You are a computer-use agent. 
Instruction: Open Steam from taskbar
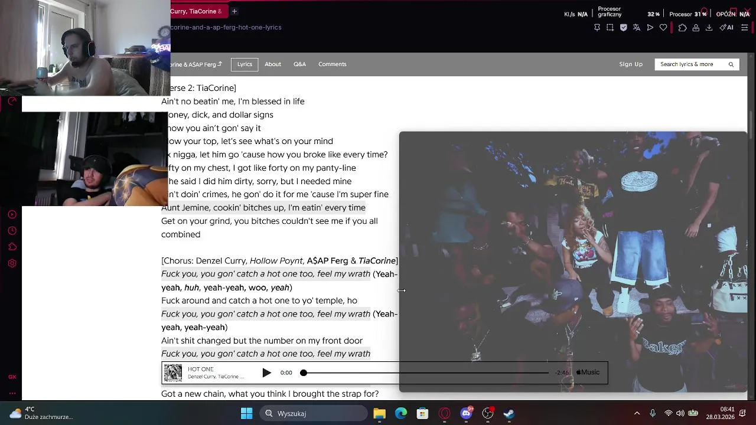(509, 413)
